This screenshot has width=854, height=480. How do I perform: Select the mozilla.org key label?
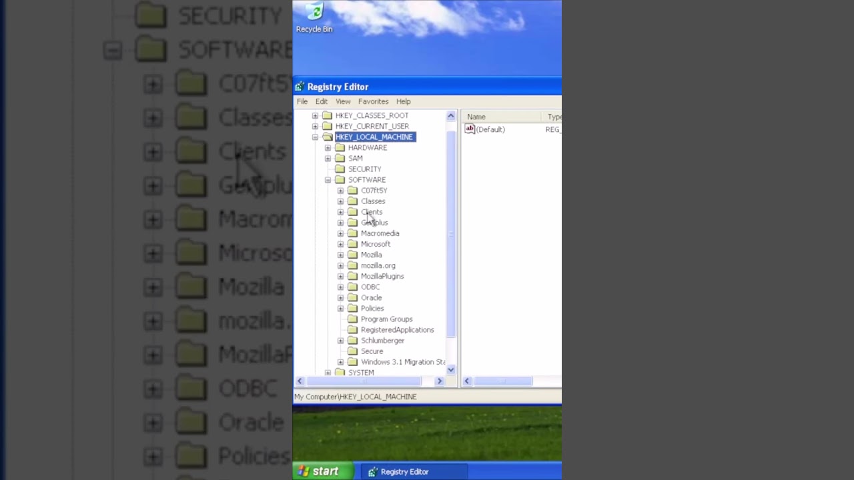378,265
